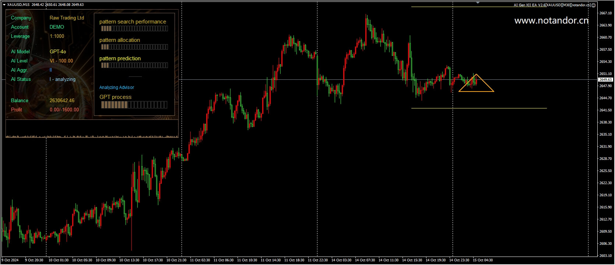Click the Leverage label

pos(20,36)
